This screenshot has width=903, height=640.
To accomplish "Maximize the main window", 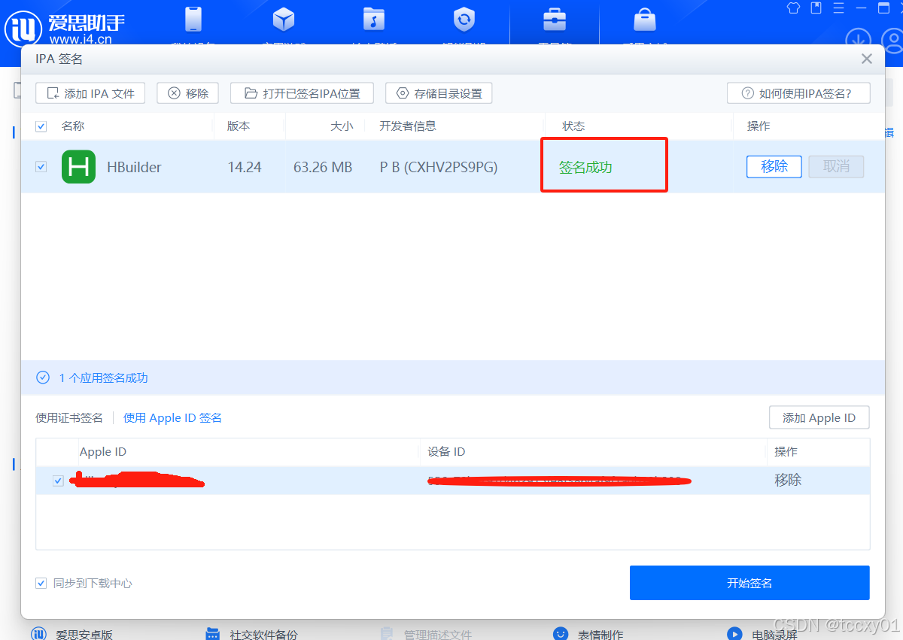I will tap(884, 8).
